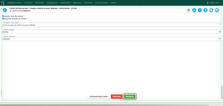
Task: Click the ONESYSTEM label
Action: (x=17, y=11)
